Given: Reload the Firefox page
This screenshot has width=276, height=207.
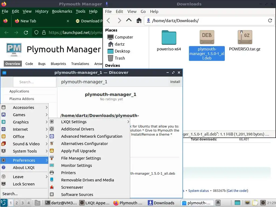Looking at the screenshot, I should pyautogui.click(x=26, y=33).
